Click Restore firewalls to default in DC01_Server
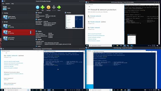This screenshot has width=161, height=91. [x=94, y=41]
